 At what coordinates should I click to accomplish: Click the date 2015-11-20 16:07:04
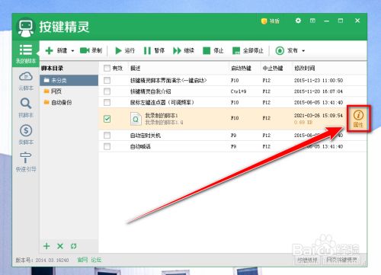pyautogui.click(x=319, y=91)
